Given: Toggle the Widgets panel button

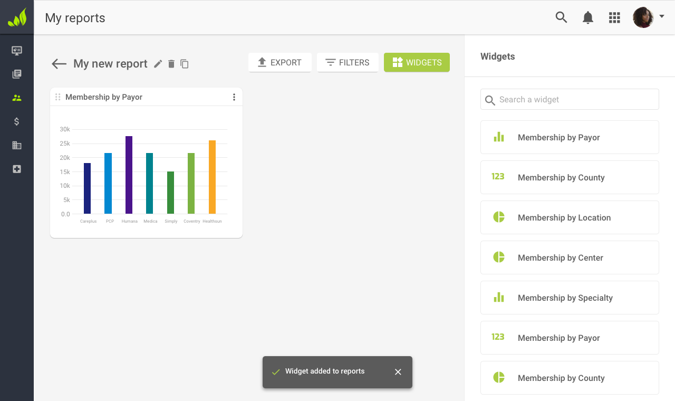Looking at the screenshot, I should pyautogui.click(x=417, y=62).
